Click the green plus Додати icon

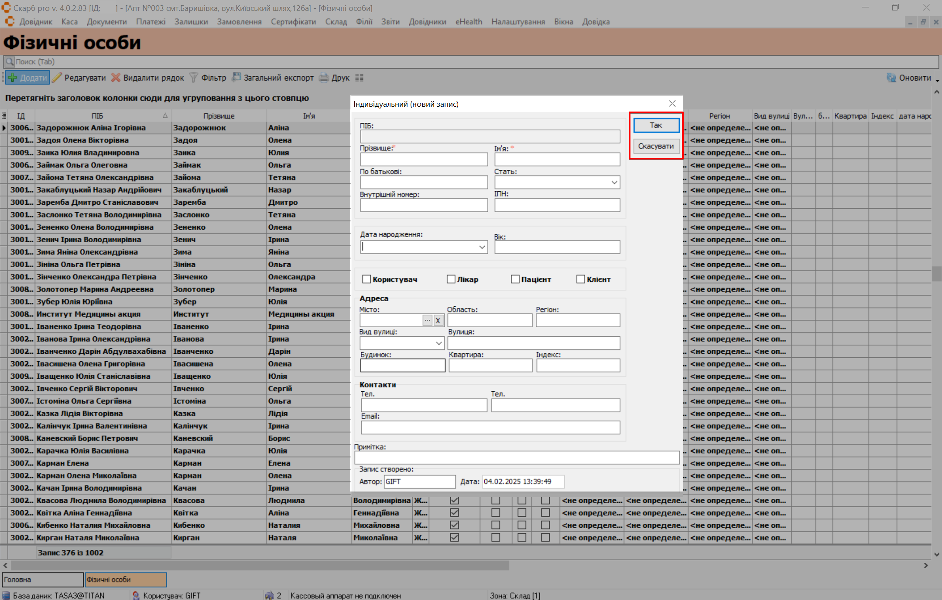tap(13, 78)
